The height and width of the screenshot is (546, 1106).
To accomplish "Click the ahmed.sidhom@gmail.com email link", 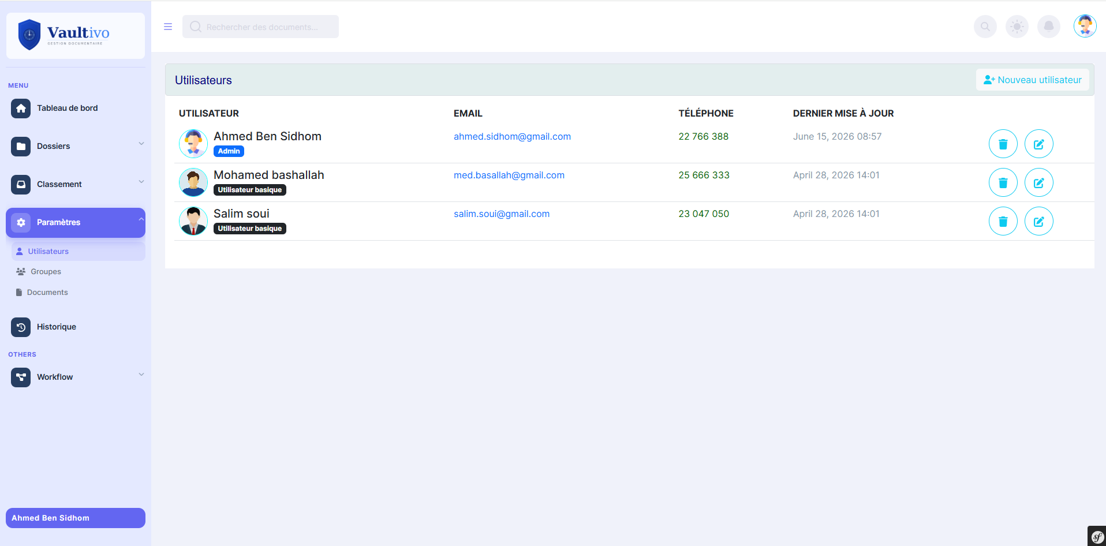I will [512, 136].
